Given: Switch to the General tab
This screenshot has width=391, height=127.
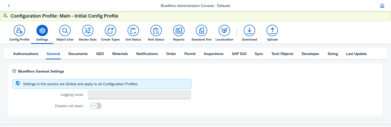Looking at the screenshot, I should click(53, 54).
